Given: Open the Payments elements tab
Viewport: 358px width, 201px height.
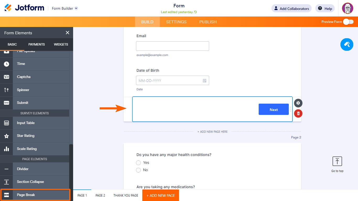Looking at the screenshot, I should (x=36, y=44).
